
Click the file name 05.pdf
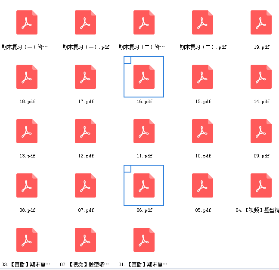(x=203, y=210)
